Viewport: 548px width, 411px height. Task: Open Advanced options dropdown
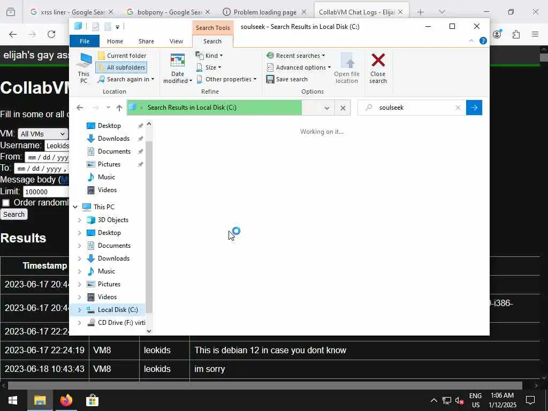(x=299, y=67)
